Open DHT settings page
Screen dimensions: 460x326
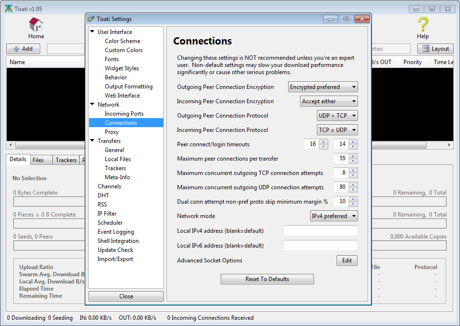pyautogui.click(x=103, y=196)
